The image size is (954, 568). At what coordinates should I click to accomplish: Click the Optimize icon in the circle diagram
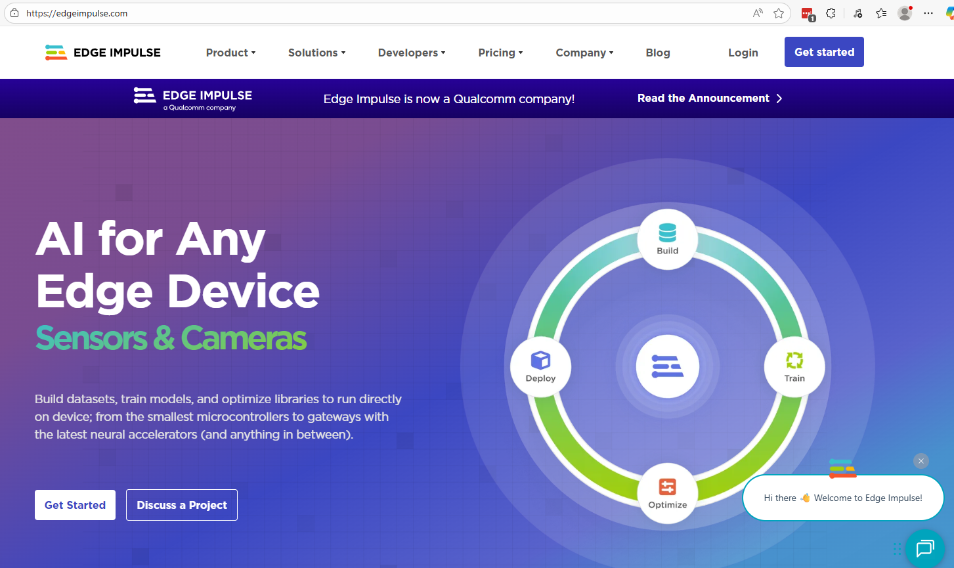pos(667,487)
